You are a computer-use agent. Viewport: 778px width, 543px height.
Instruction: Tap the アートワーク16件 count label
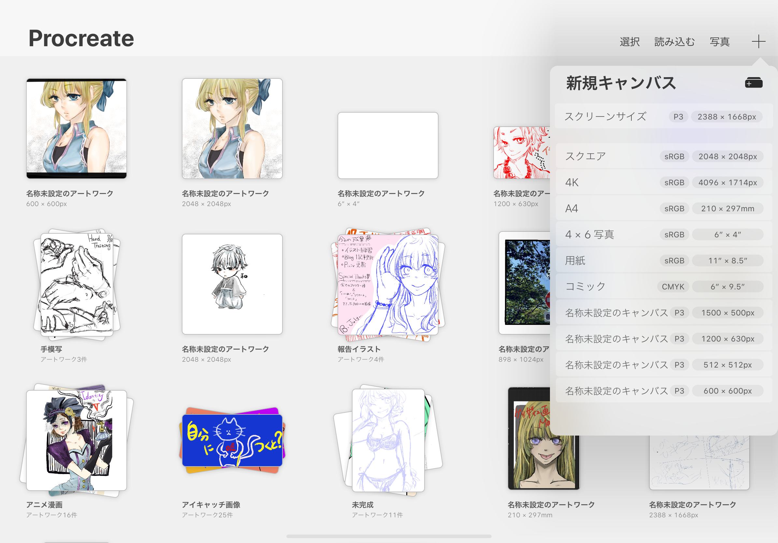[51, 515]
